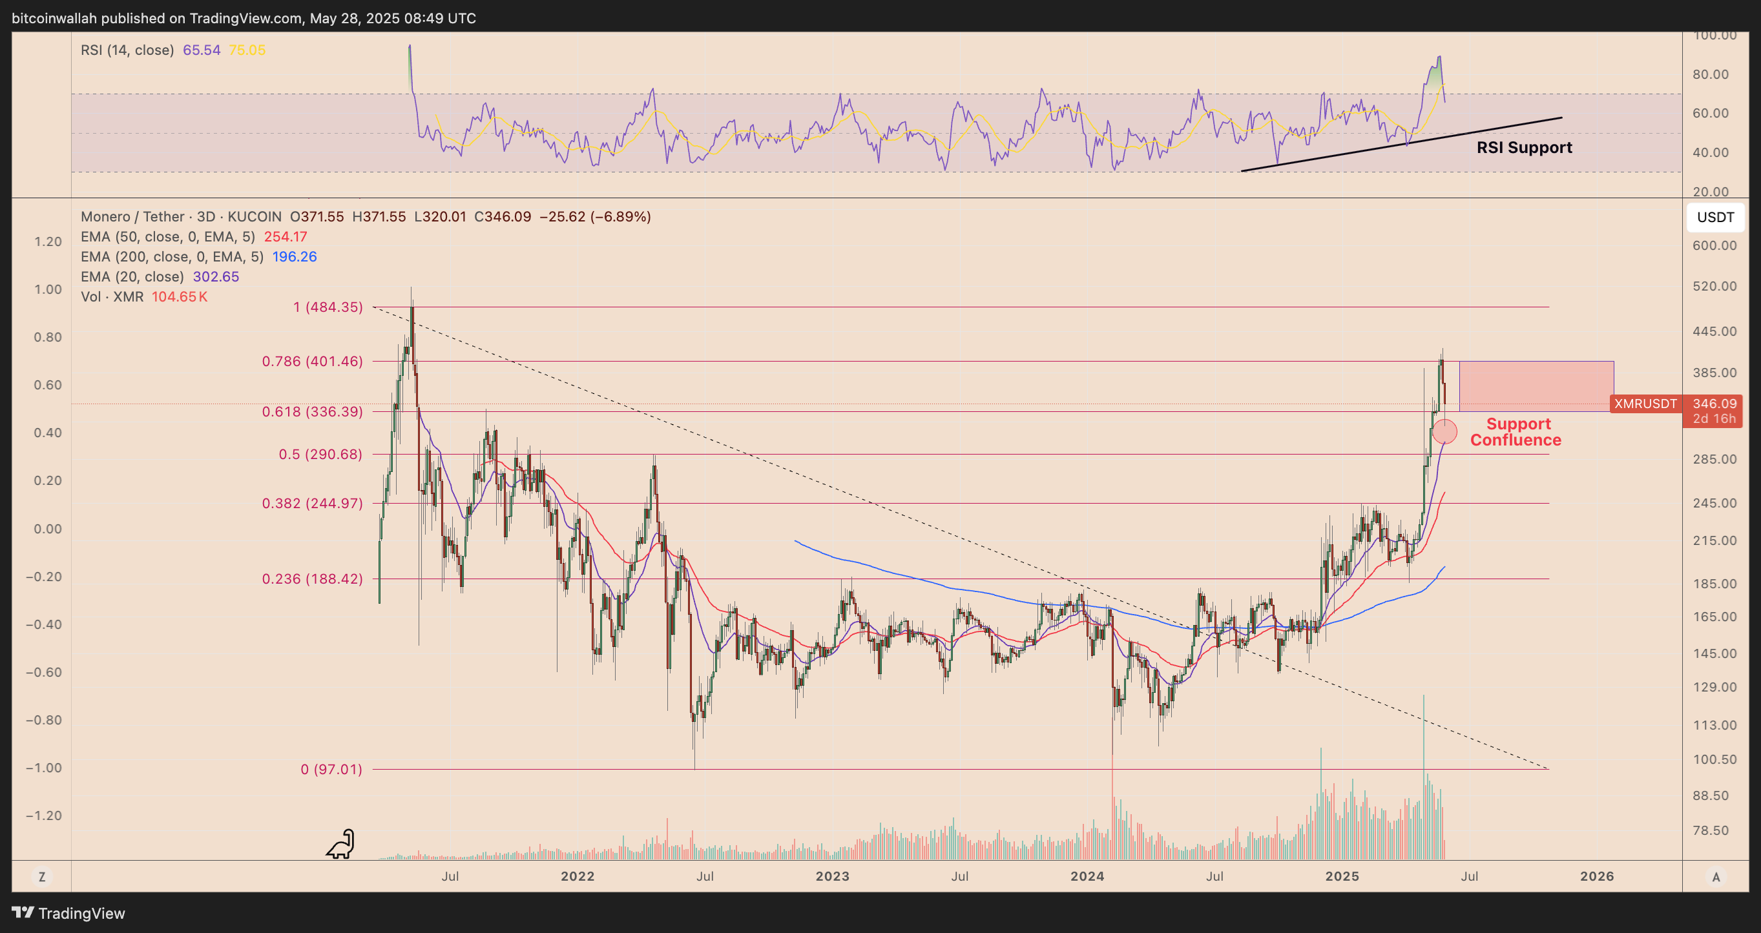Select the RSI (14, close) indicator legend
This screenshot has height=933, width=1761.
(127, 50)
